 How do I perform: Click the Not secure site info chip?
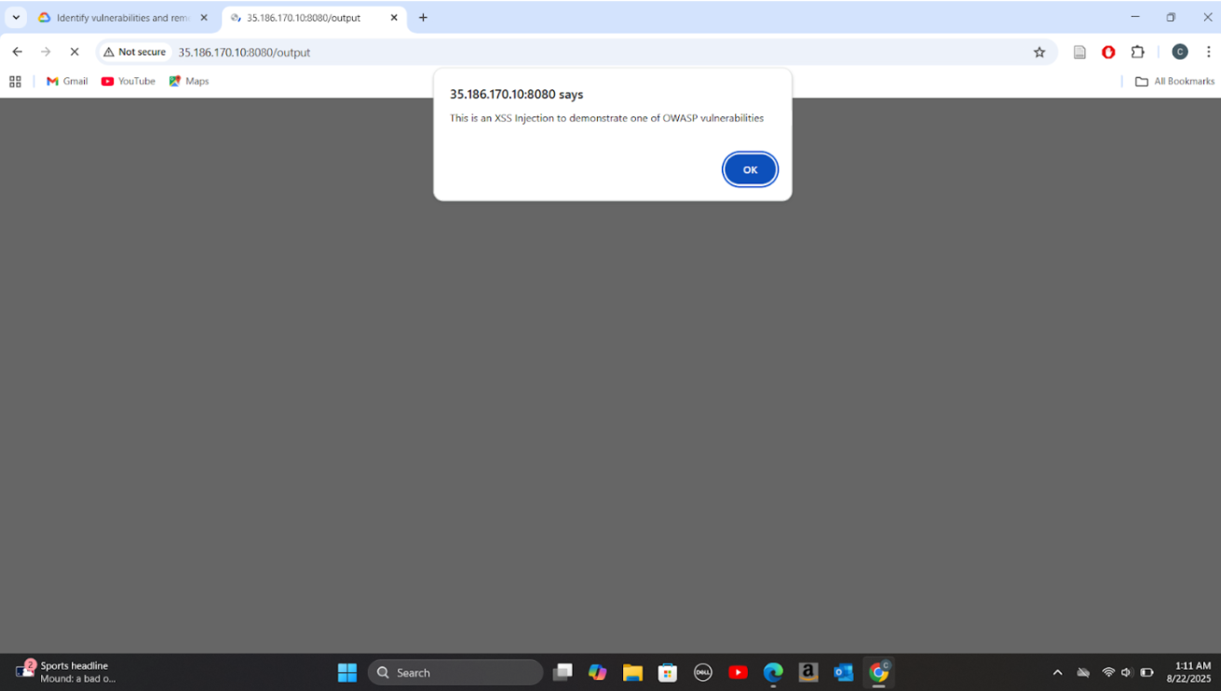click(135, 52)
